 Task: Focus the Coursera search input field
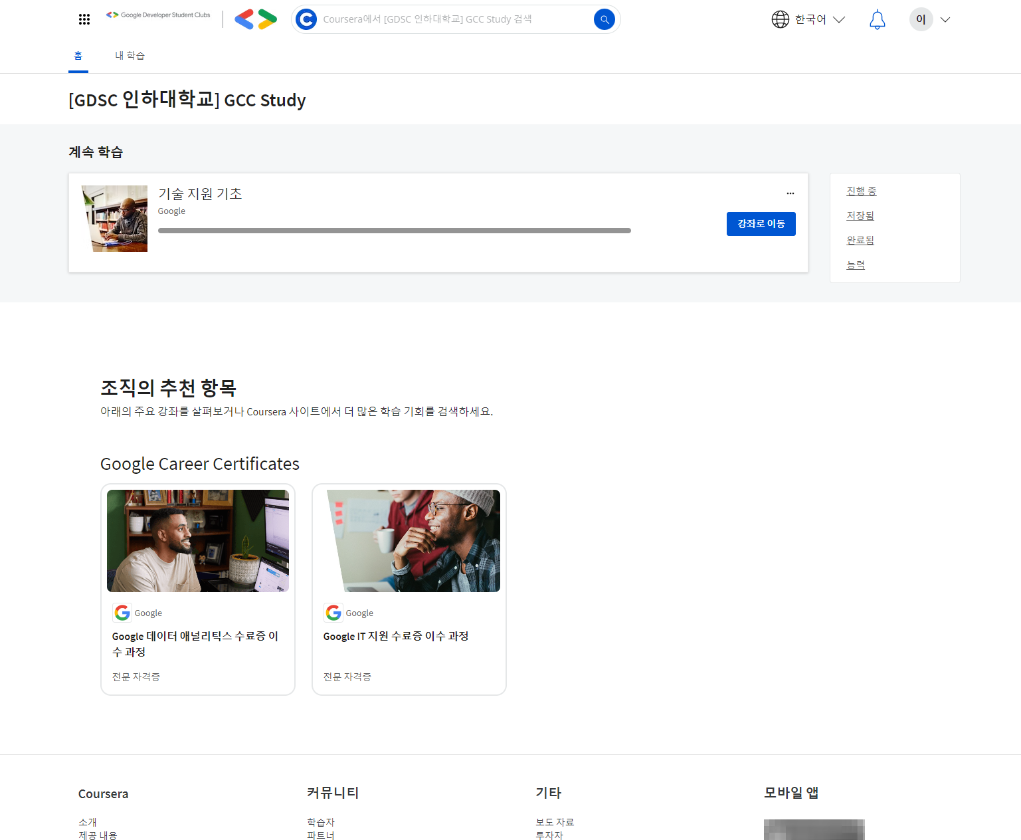454,19
